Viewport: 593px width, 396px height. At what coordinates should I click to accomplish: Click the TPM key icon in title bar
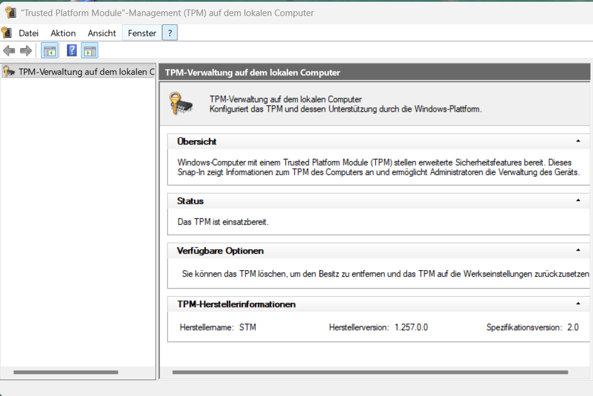tap(11, 12)
